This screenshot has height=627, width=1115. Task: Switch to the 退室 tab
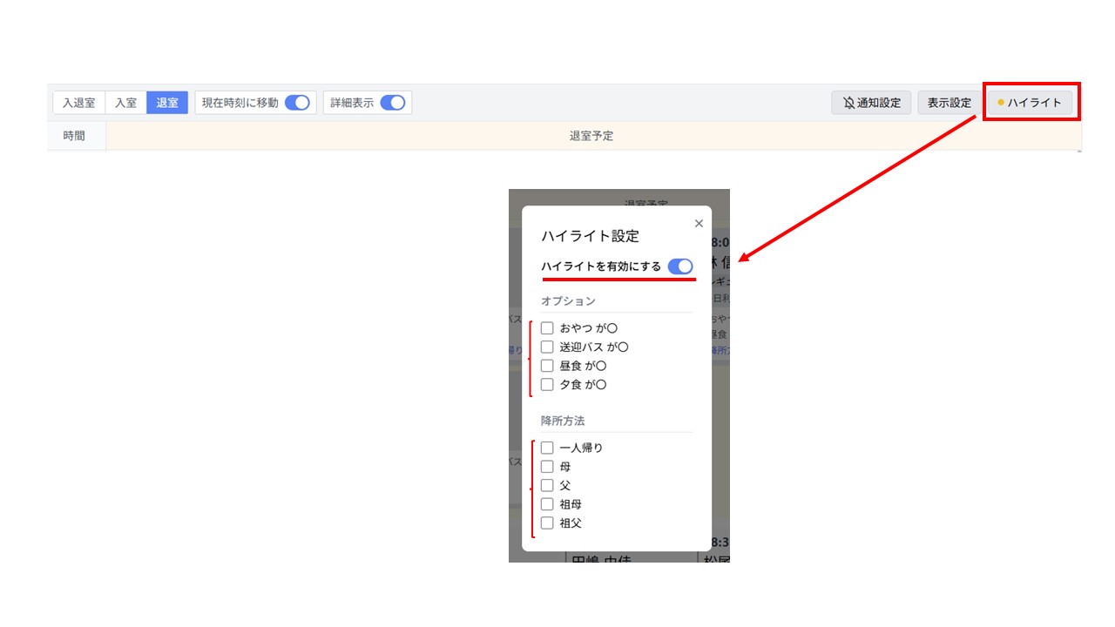[x=167, y=103]
